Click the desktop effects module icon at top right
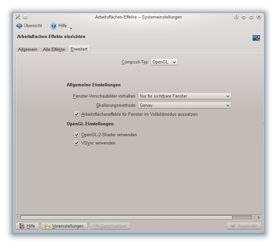 (x=256, y=38)
